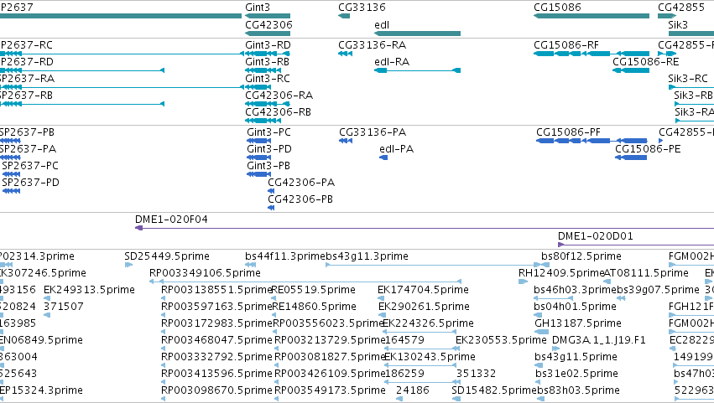Select the Gint3-RB transcript
Viewport: 714px width, 403px height.
[x=263, y=70]
